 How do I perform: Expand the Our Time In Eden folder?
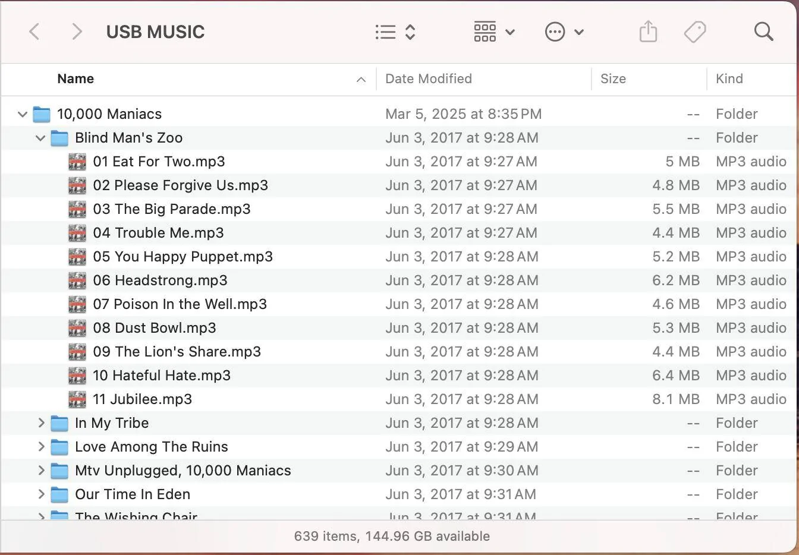(x=41, y=494)
